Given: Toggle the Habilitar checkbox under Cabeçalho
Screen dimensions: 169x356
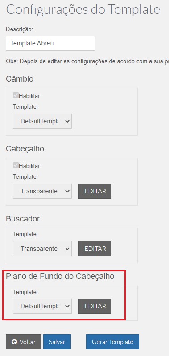Looking at the screenshot, I should click(x=16, y=165).
